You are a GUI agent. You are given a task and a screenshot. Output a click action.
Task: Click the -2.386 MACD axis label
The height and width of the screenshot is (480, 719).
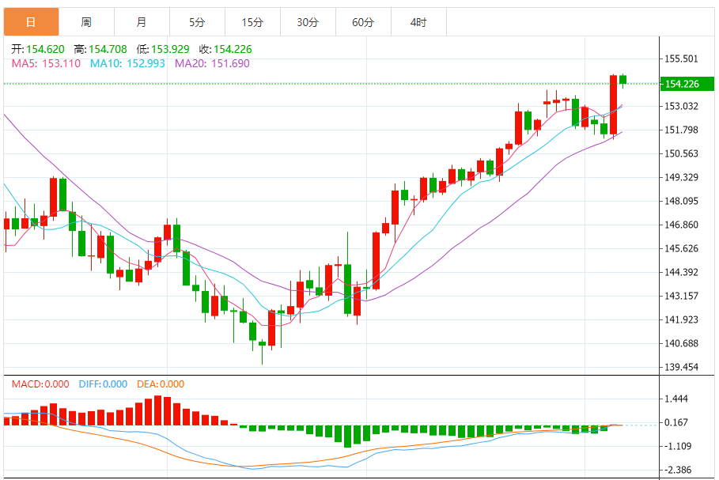point(678,470)
